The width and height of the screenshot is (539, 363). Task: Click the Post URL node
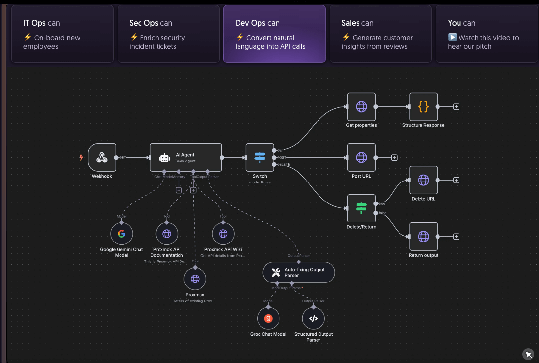point(361,158)
